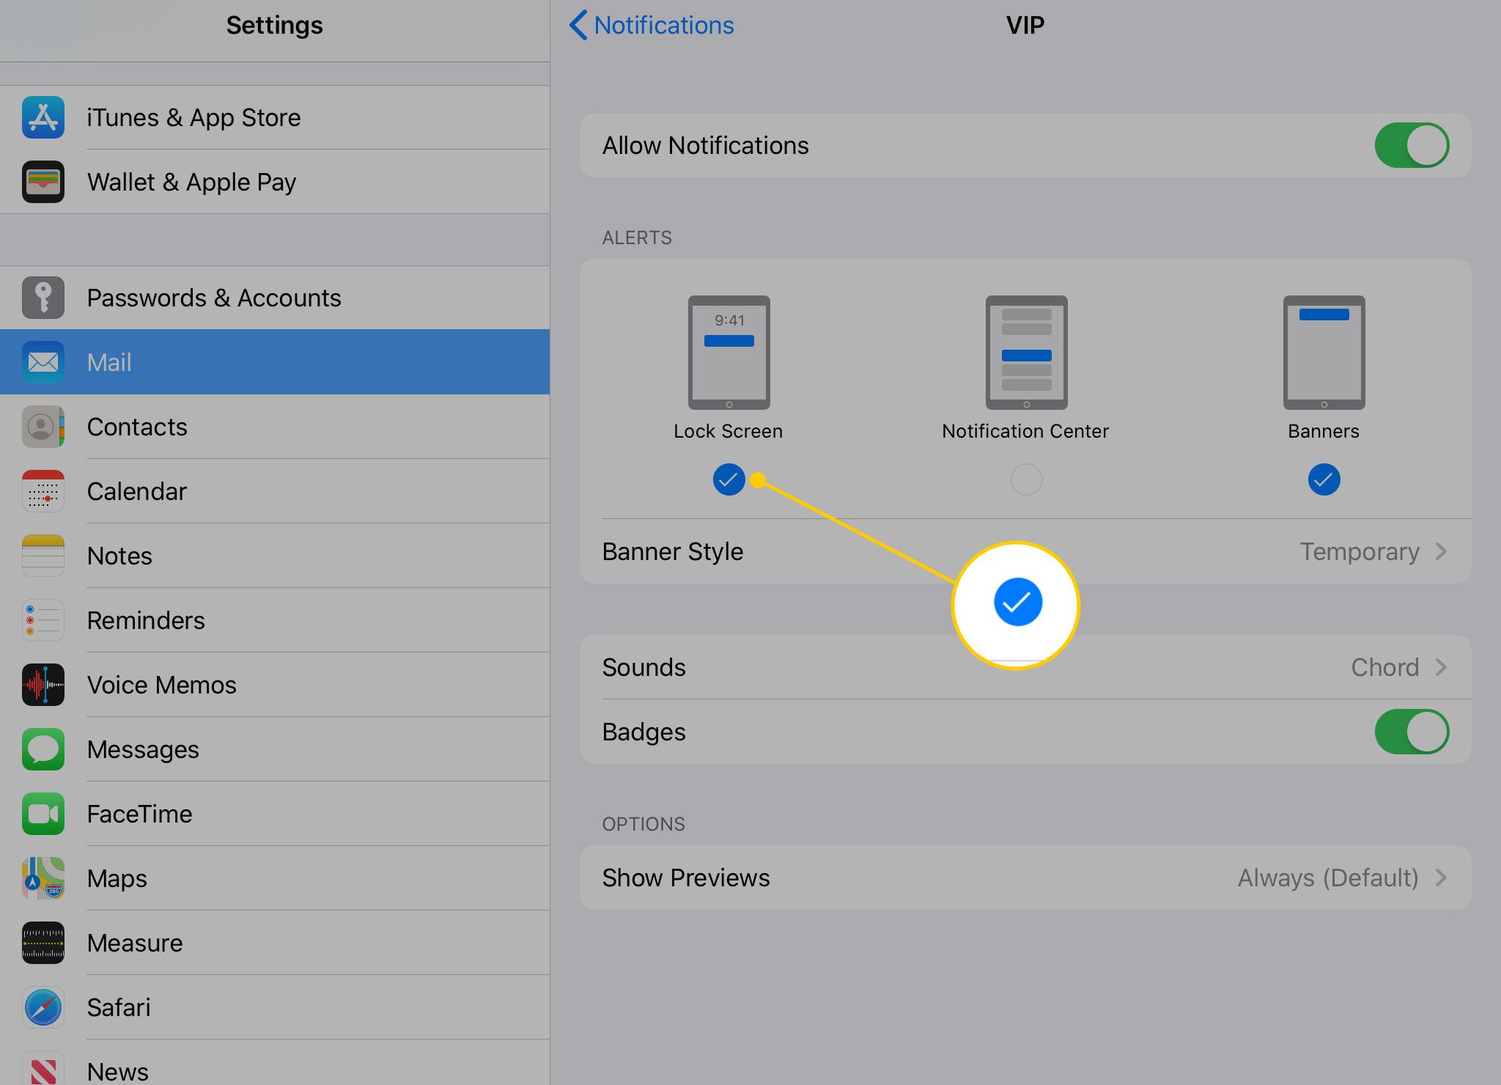Tap the Measure ruler icon
The image size is (1501, 1085).
43,943
